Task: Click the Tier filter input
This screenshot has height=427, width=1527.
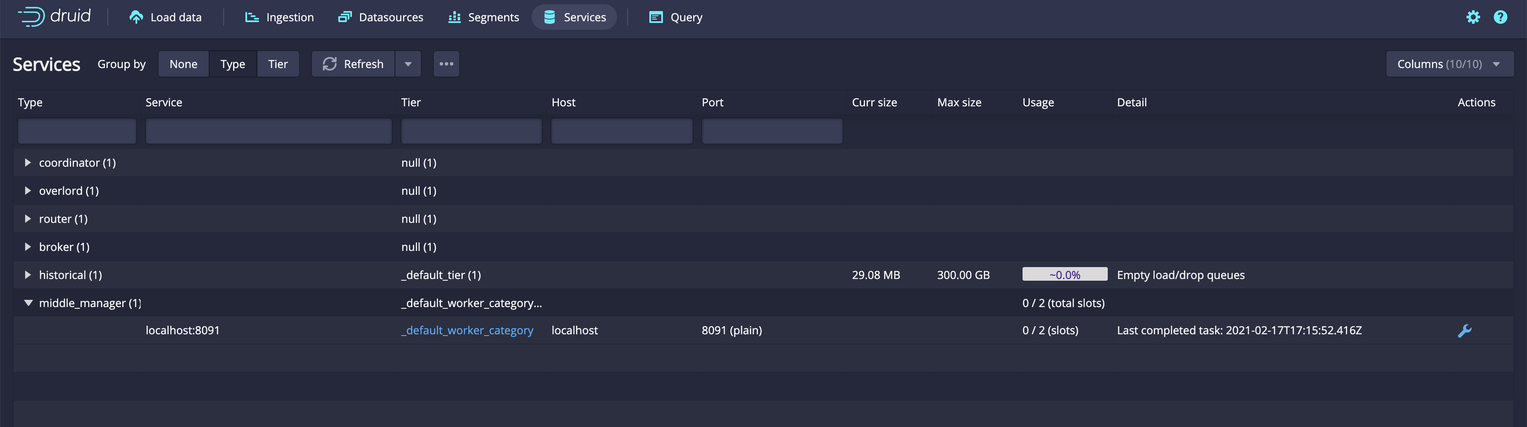Action: (x=471, y=131)
